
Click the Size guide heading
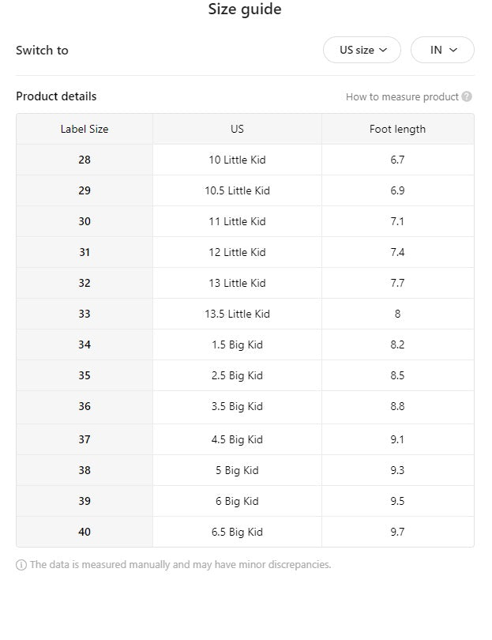click(x=245, y=9)
